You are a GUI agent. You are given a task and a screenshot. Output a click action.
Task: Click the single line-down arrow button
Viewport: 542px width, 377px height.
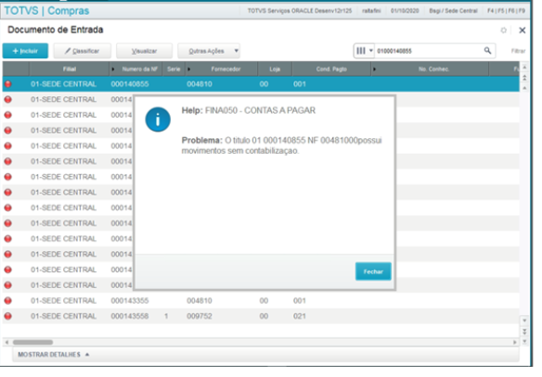point(524,320)
